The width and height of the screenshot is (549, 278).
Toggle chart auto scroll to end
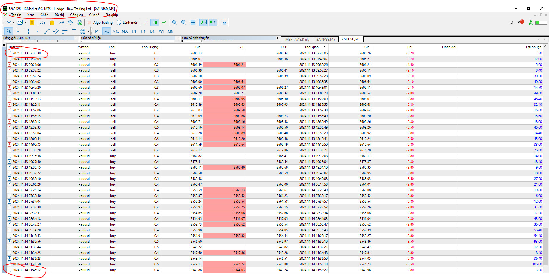pyautogui.click(x=203, y=23)
